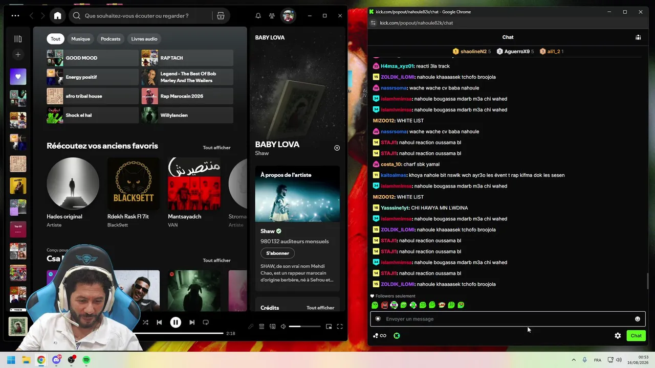Open the Spotify three-dot menu
Viewport: 655px width, 368px height.
[15, 16]
